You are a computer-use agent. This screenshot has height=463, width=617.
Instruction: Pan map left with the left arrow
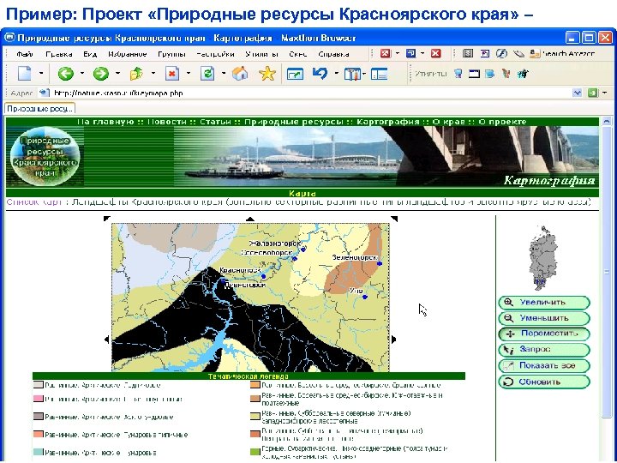click(x=106, y=339)
